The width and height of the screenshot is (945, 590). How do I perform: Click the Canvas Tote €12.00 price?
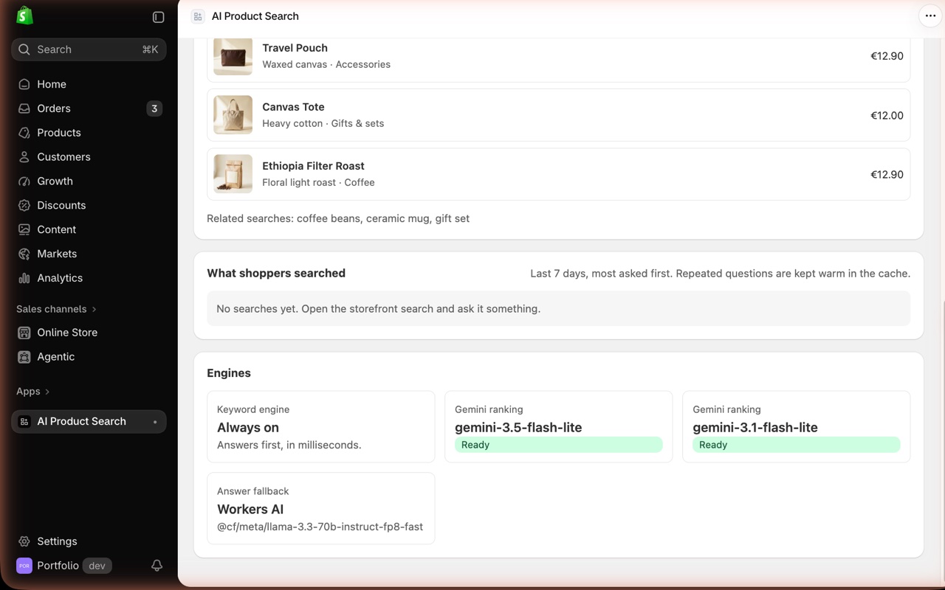(x=887, y=115)
